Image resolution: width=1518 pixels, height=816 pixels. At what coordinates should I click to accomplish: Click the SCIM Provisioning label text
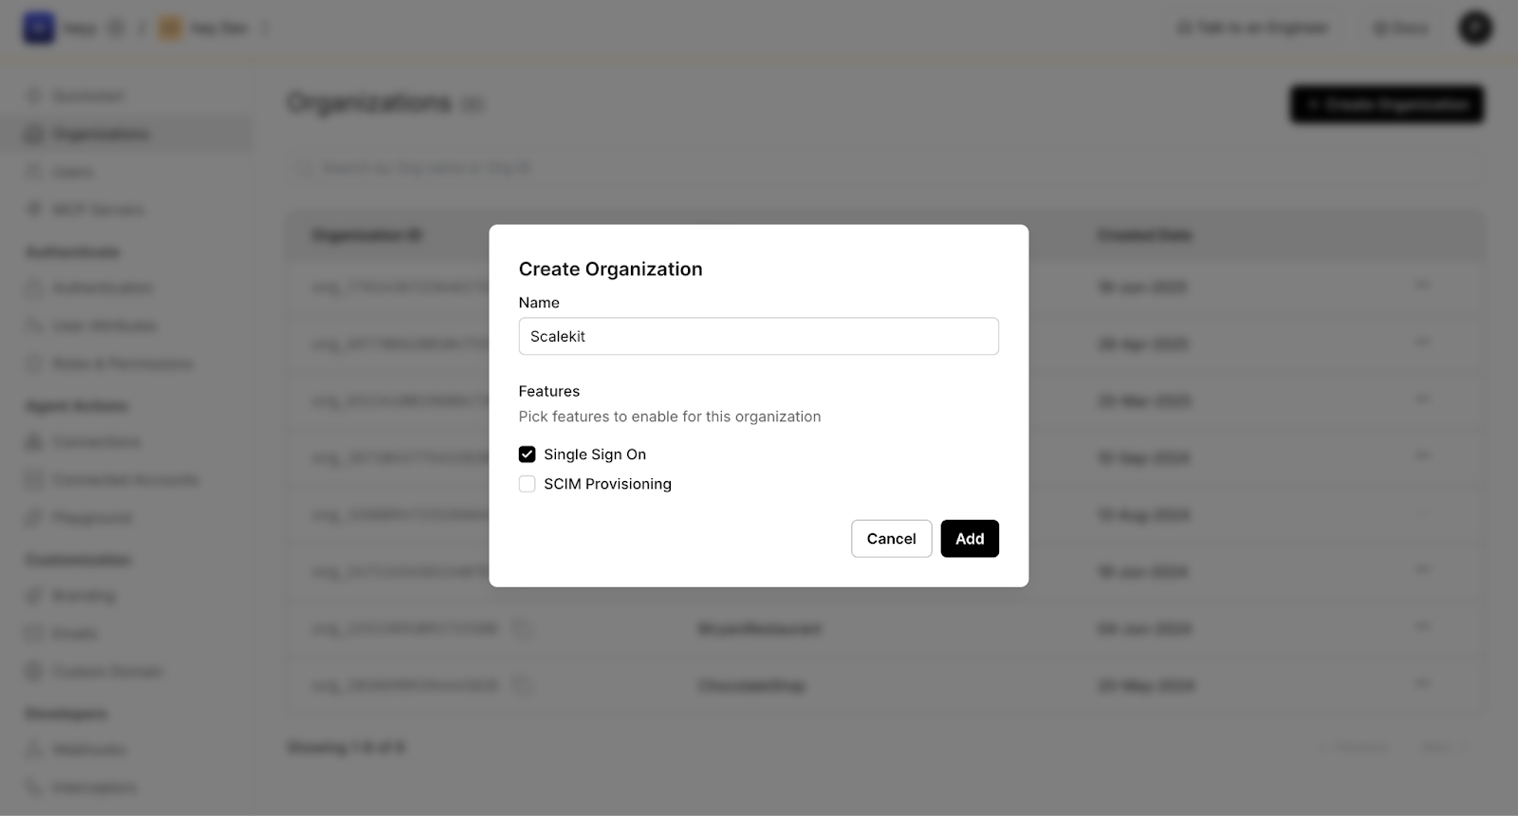coord(607,484)
